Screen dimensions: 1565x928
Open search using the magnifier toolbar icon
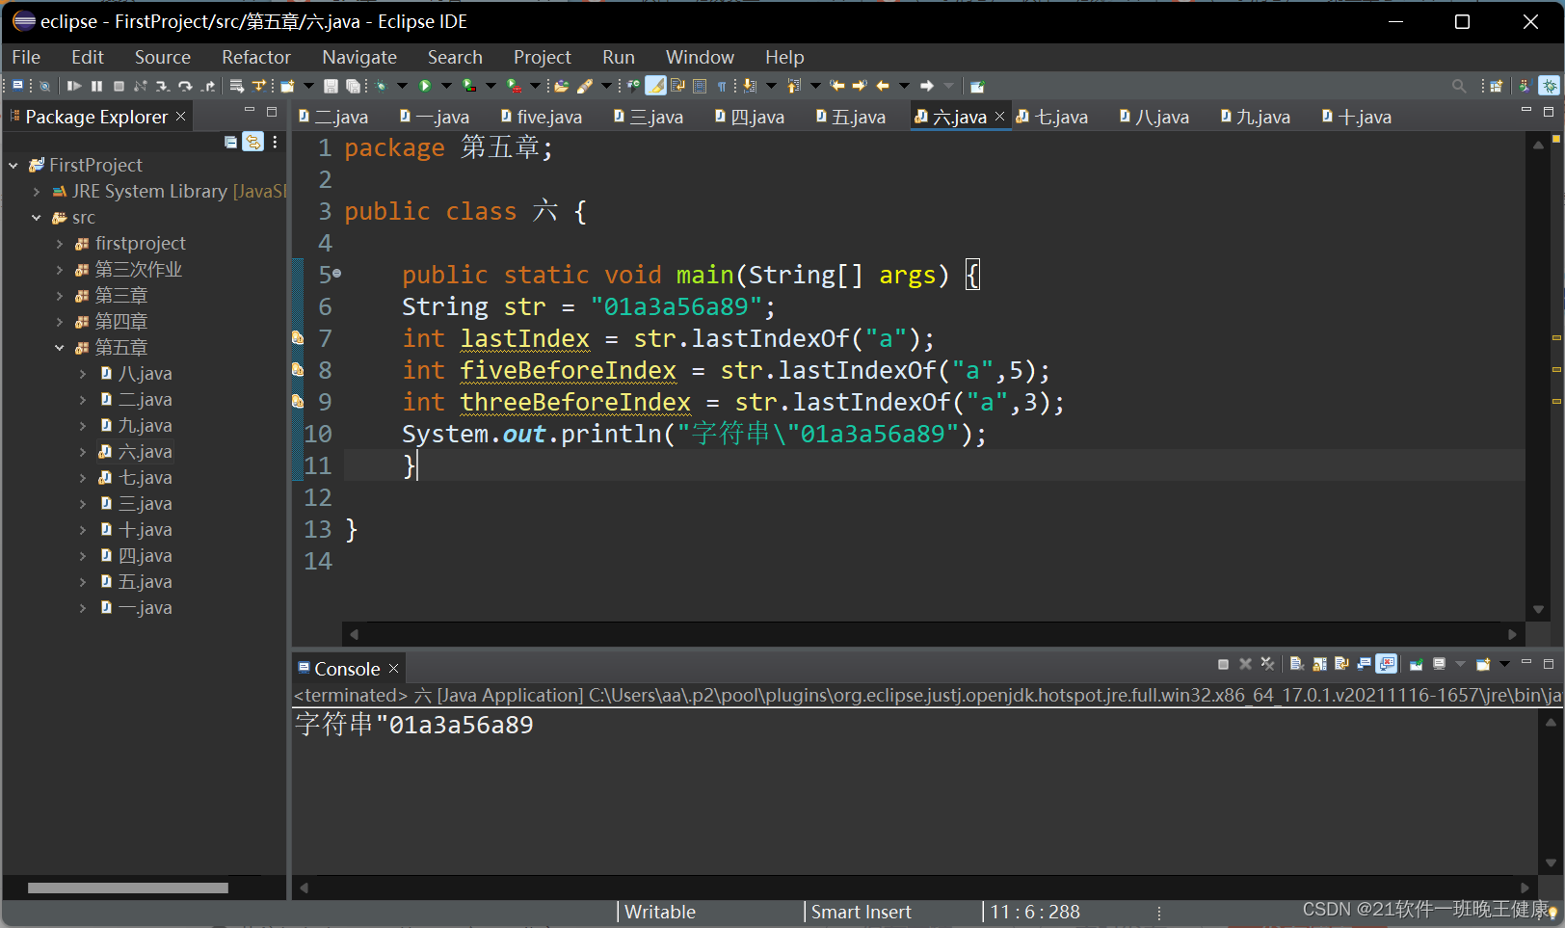click(x=1459, y=86)
